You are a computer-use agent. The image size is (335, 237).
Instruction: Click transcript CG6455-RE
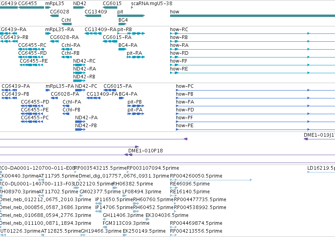click(x=34, y=61)
